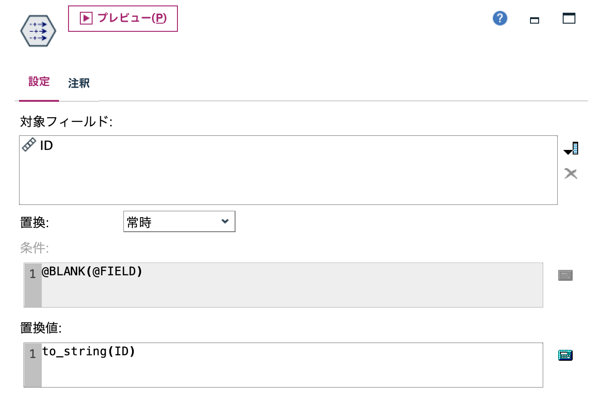Open help via the question mark icon
This screenshot has width=599, height=398.
pos(500,19)
